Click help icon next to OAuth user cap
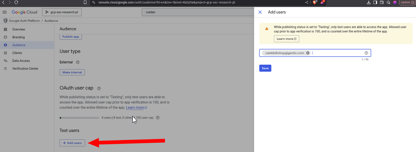Viewport: 416px width, 152px height. click(x=99, y=88)
